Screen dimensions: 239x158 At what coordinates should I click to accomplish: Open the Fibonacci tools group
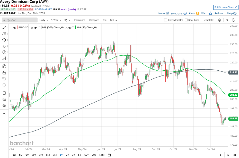[x=4, y=34]
